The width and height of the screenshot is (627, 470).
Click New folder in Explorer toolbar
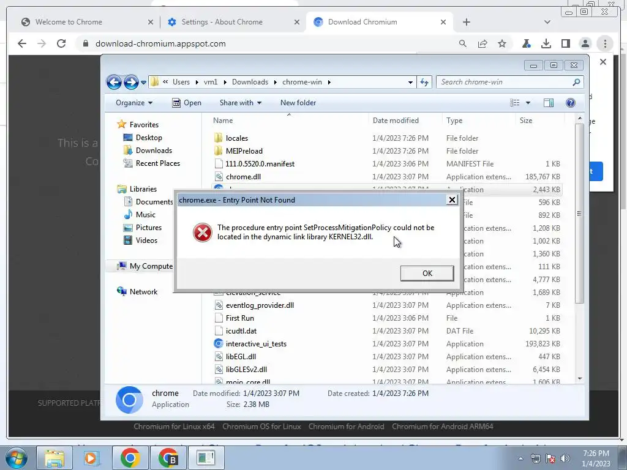pos(298,103)
